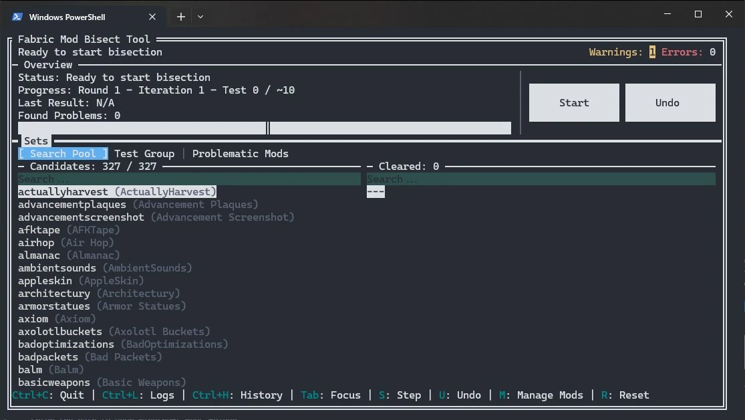Viewport: 745px width, 420px height.
Task: Open Logs from the footer shortcuts
Action: [138, 395]
